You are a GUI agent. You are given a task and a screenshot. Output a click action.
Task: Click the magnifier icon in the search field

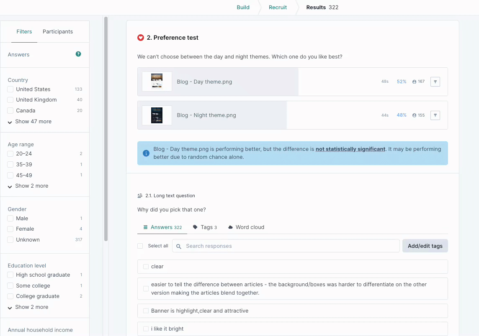point(178,246)
